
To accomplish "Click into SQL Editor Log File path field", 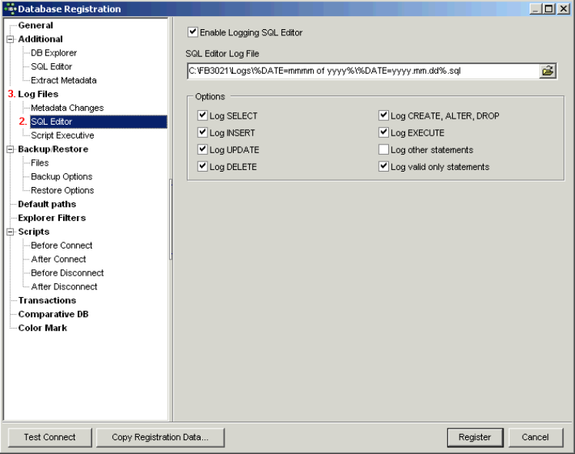I will (361, 71).
